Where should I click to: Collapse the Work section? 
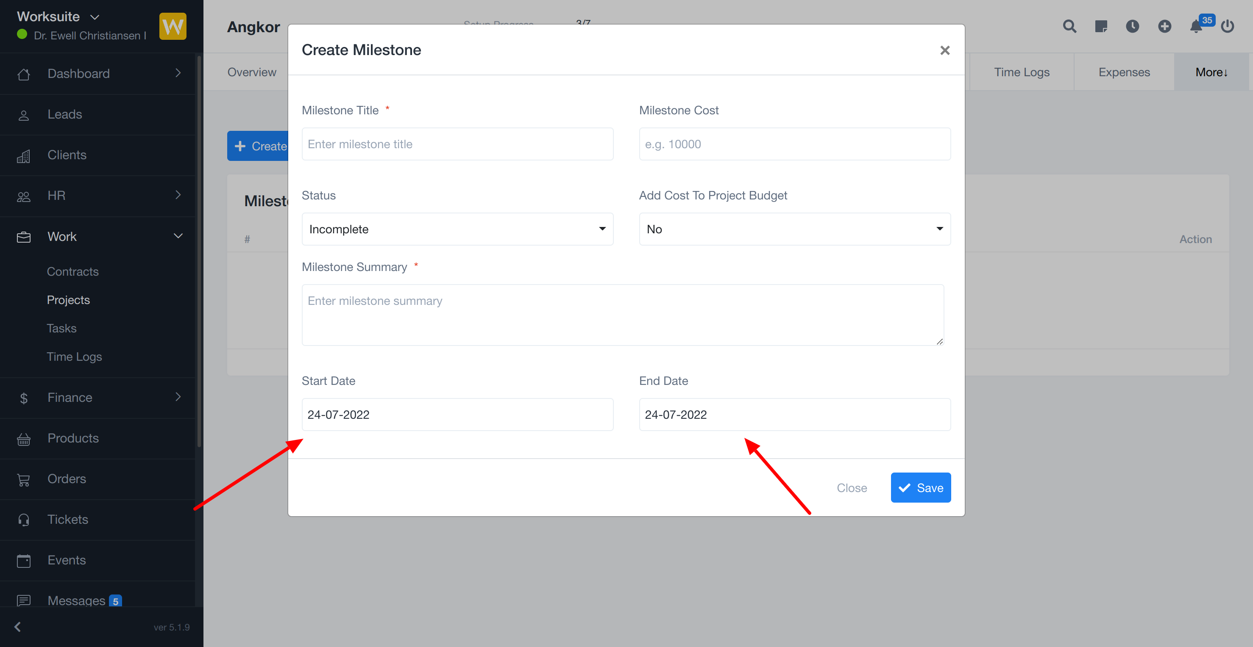[x=178, y=236]
